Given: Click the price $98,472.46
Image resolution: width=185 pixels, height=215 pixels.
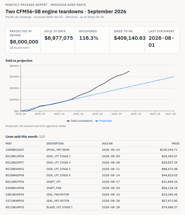Looking at the screenshot, I should point(169,169).
